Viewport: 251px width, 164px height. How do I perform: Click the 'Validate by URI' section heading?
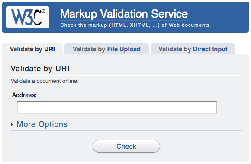coord(40,69)
